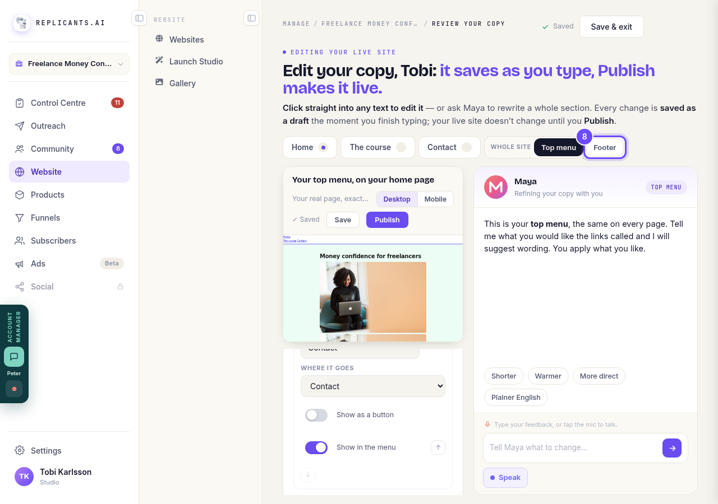Click the Products box icon
The image size is (718, 504).
tap(20, 195)
